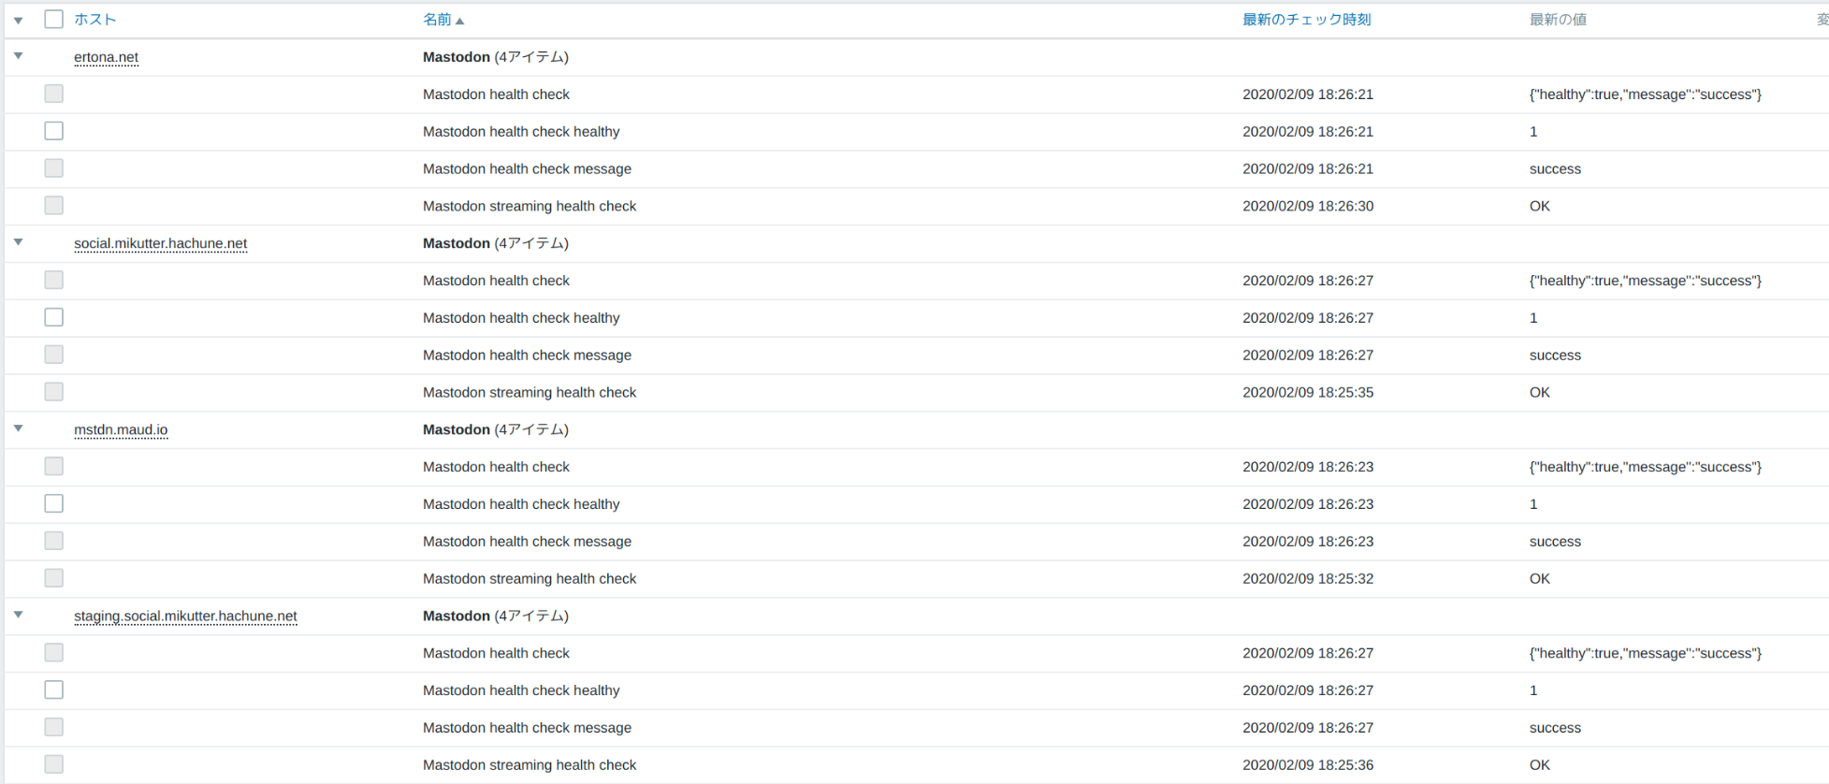Collapse the ertona.net host group
Image resolution: width=1829 pixels, height=784 pixels.
[x=18, y=56]
